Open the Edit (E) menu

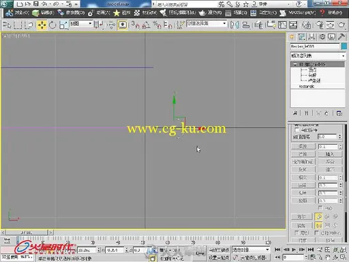[x=43, y=13]
